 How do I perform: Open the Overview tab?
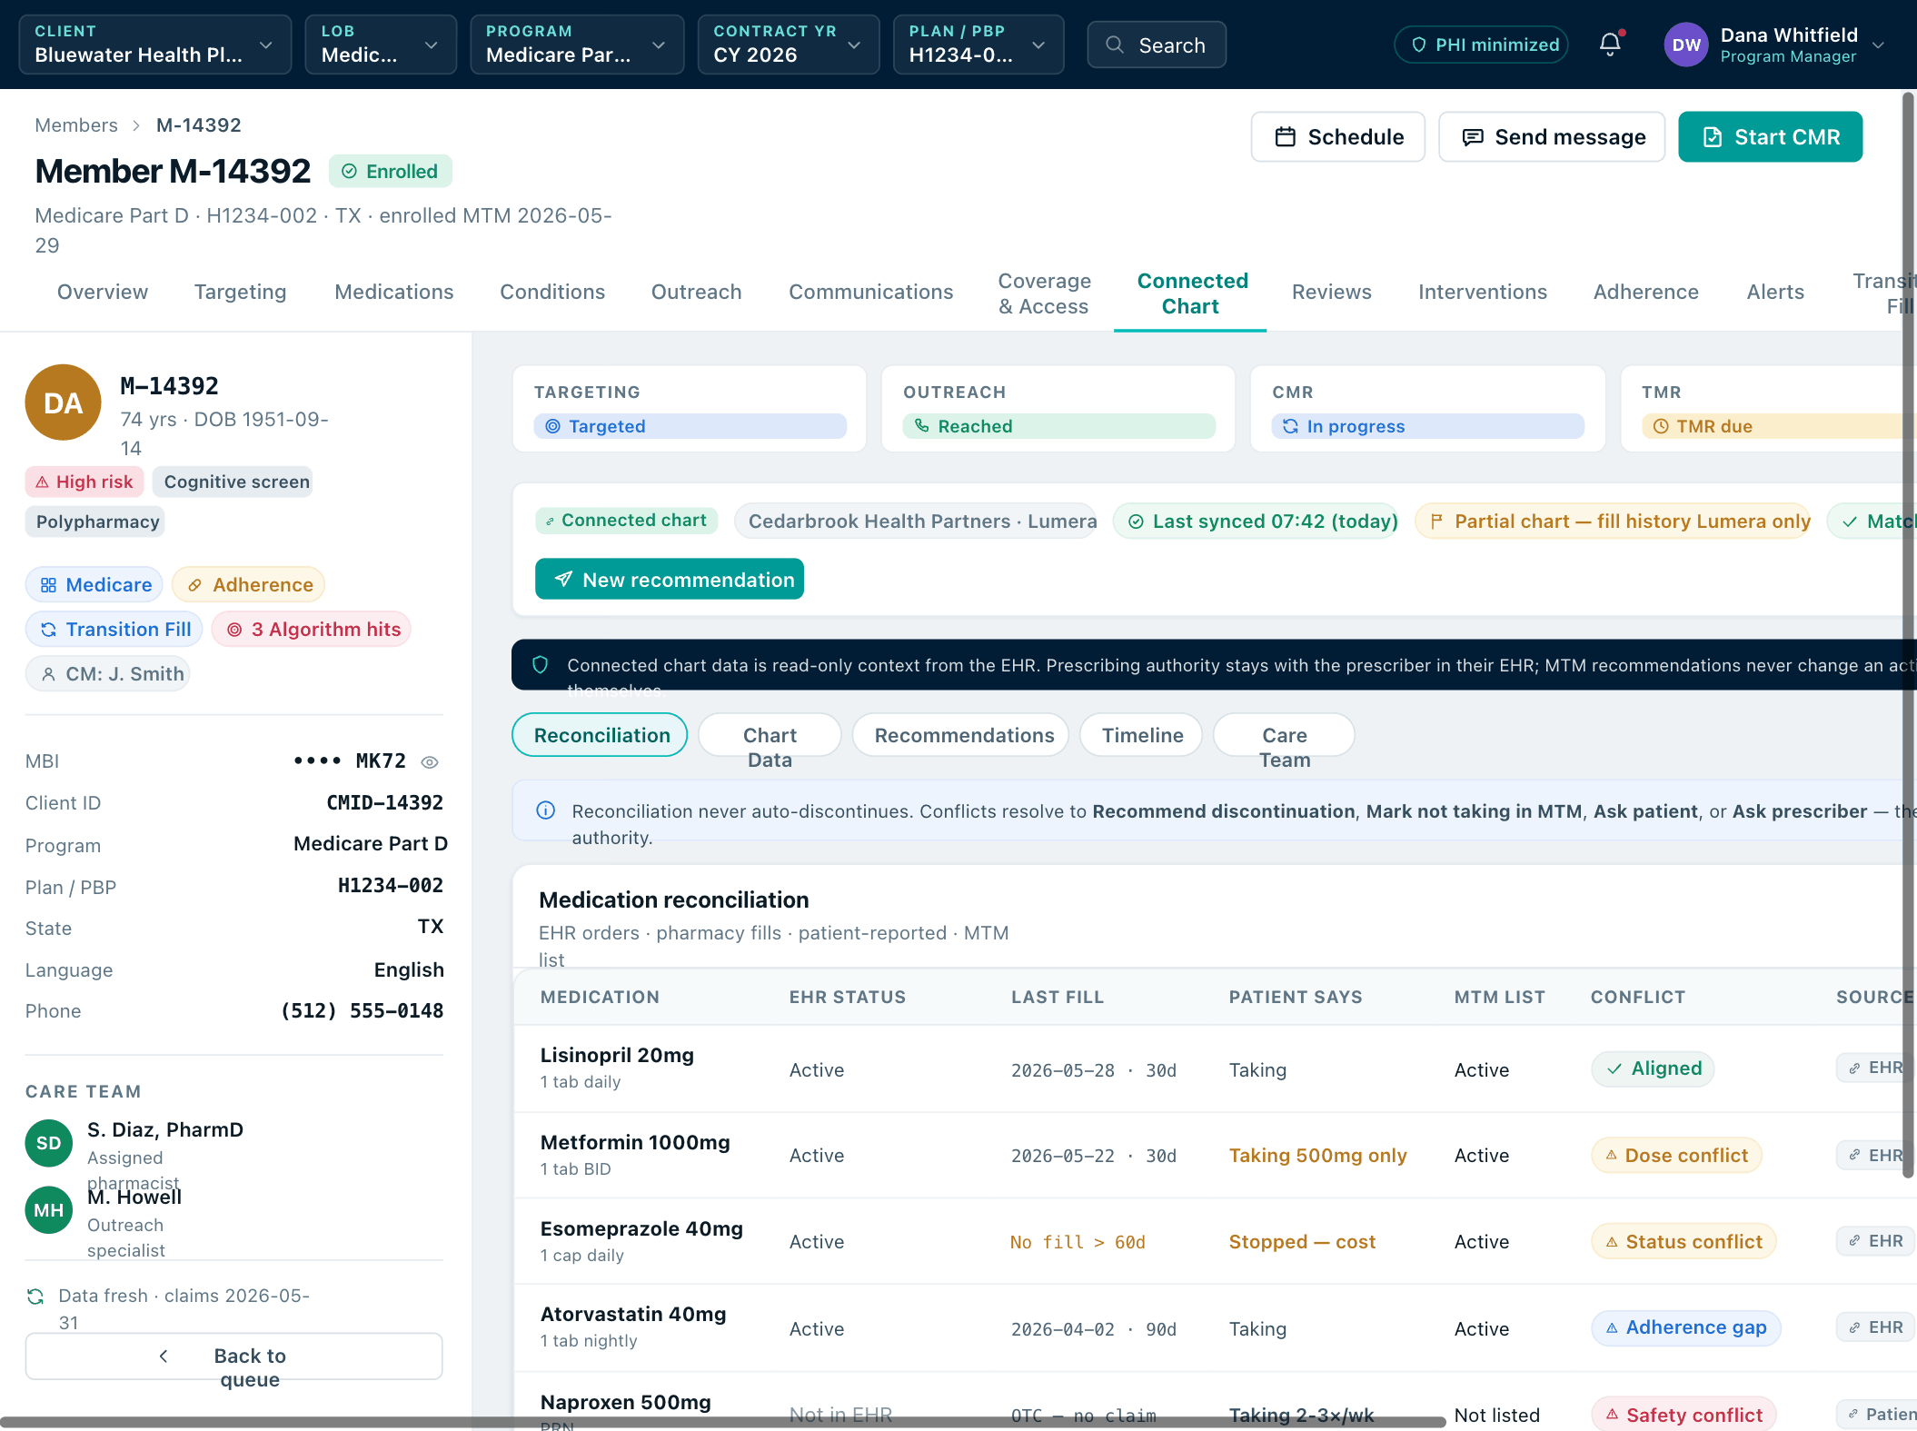[103, 292]
